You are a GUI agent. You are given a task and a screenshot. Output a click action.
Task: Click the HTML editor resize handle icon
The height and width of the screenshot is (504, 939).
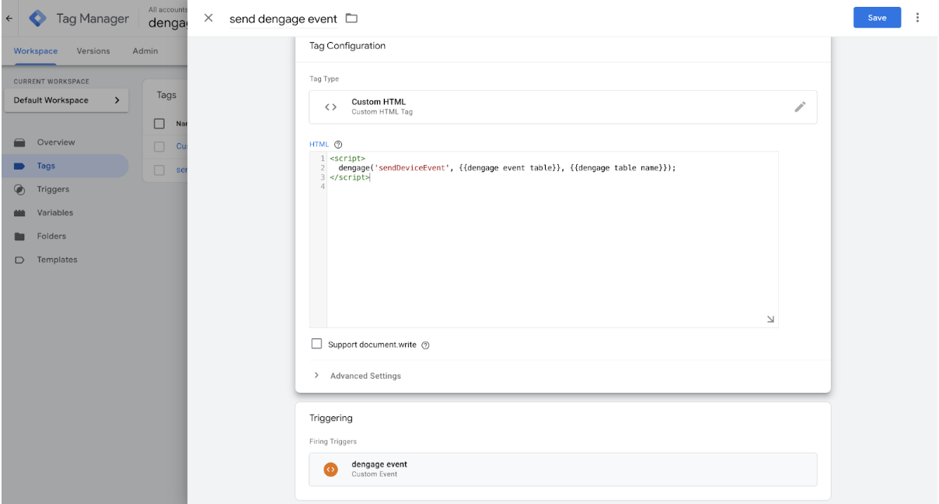click(x=770, y=319)
